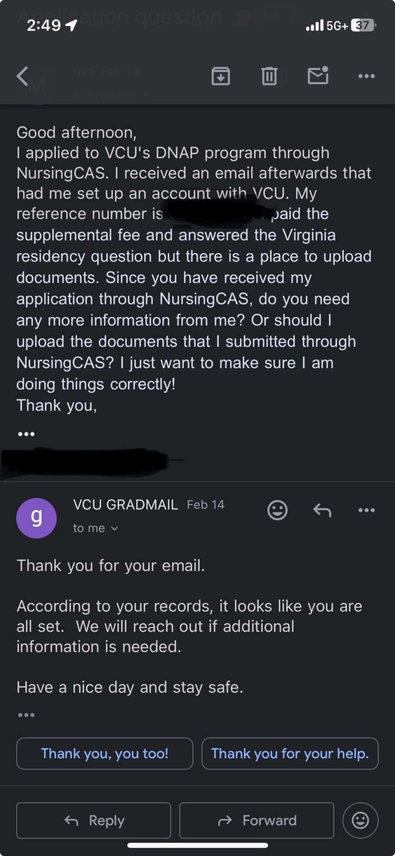Expand the "to me" recipient details
This screenshot has height=856, width=395.
pyautogui.click(x=95, y=528)
